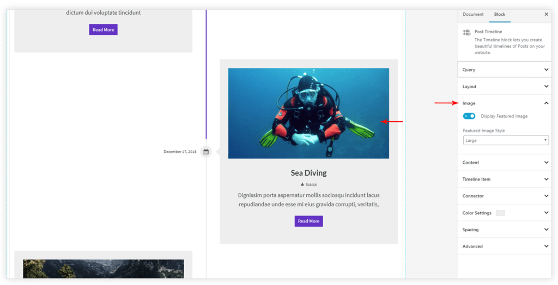Expand the Connector settings
The width and height of the screenshot is (558, 285).
[505, 196]
